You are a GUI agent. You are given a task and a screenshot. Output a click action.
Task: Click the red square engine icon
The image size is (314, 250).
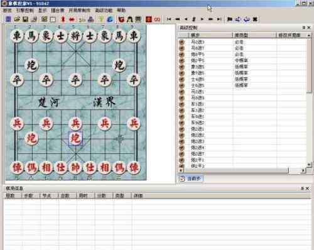pyautogui.click(x=148, y=19)
